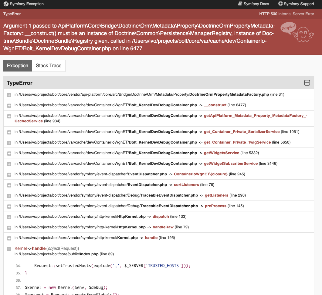The height and width of the screenshot is (295, 322).
Task: Click the get_Container_Private_TwigService method name
Action: [237, 142]
